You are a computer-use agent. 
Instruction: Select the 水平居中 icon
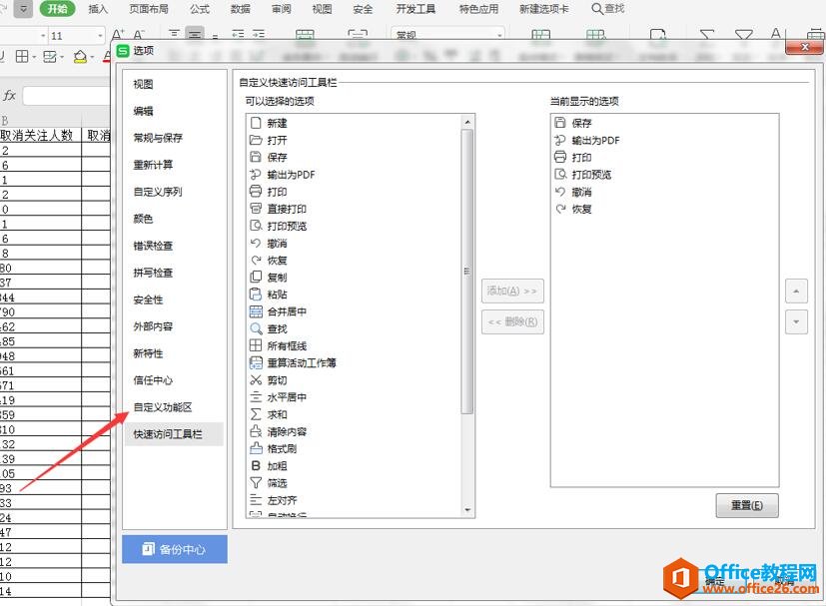coord(256,397)
